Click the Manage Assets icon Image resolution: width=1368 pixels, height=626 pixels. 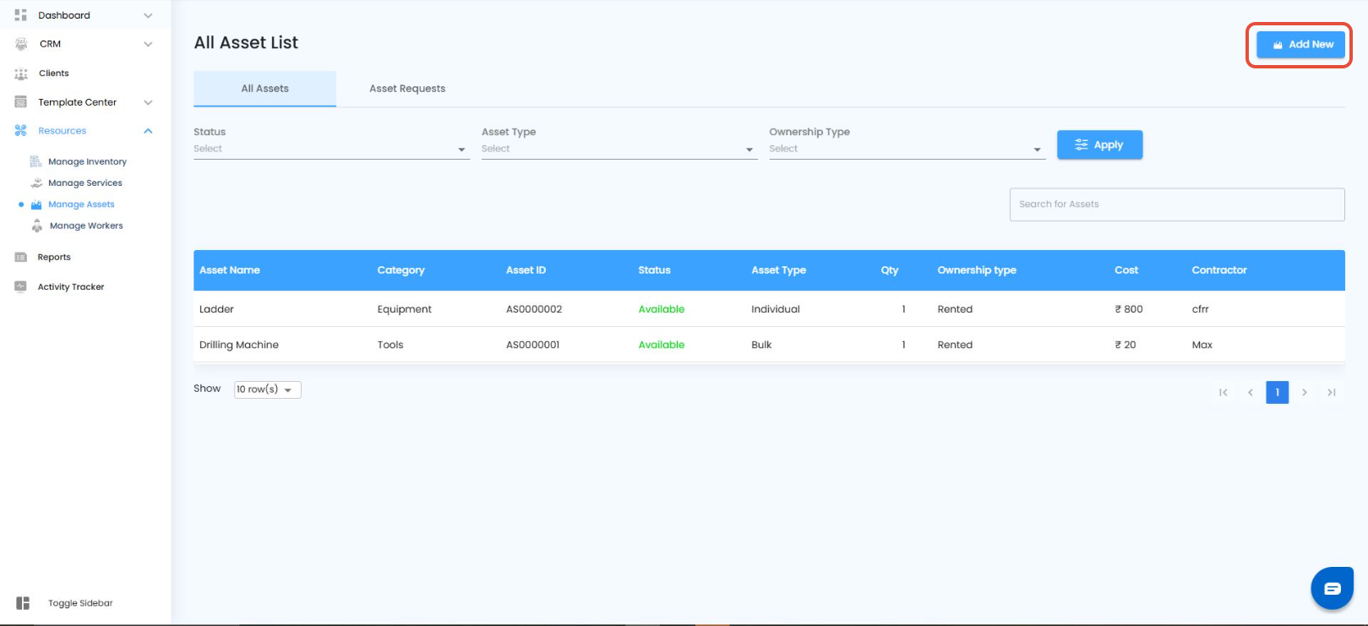[36, 204]
